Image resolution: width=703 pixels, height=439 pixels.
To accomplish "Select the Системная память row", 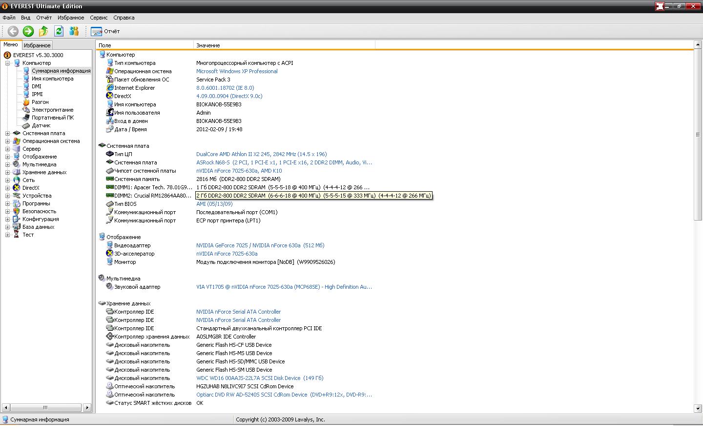I will (x=394, y=179).
